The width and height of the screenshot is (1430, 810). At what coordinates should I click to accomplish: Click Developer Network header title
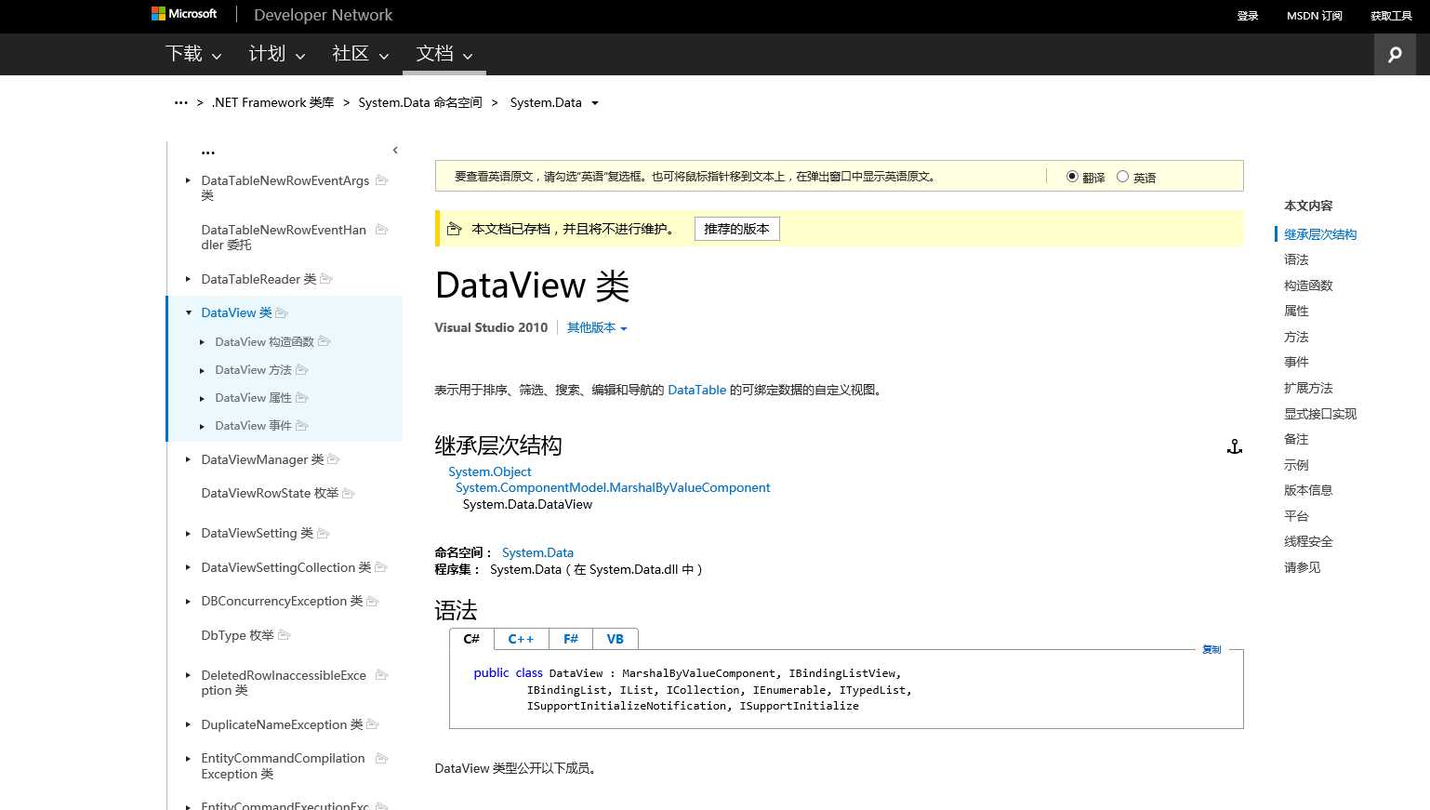[x=324, y=15]
